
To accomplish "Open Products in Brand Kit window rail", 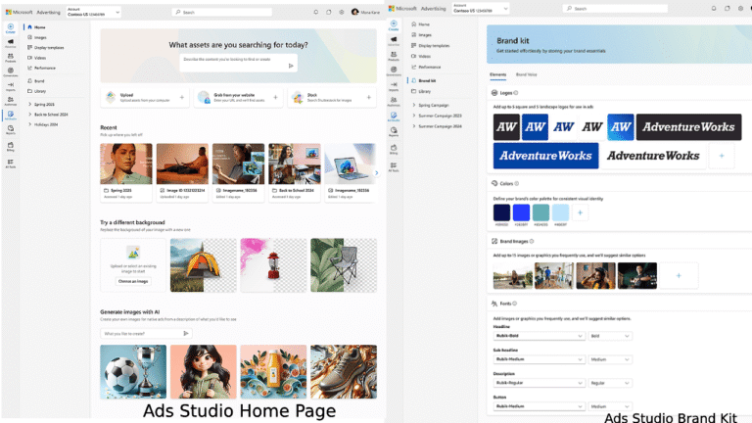I will pos(394,56).
